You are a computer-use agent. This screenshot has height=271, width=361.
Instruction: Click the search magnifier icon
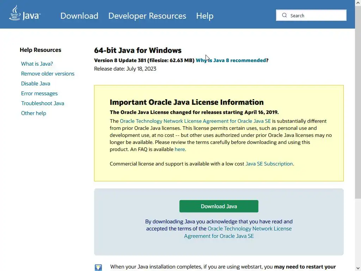[284, 15]
